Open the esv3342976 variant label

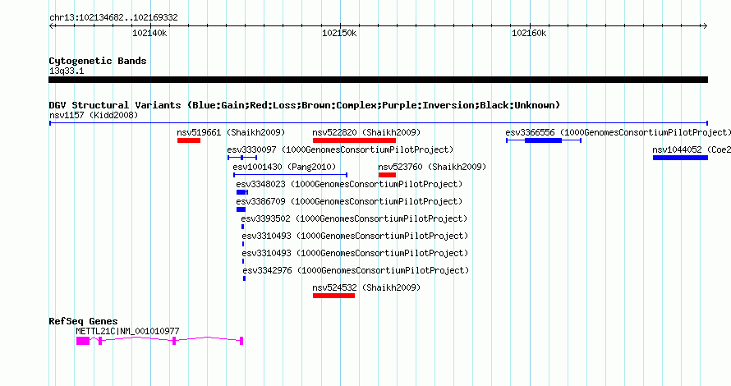point(356,270)
